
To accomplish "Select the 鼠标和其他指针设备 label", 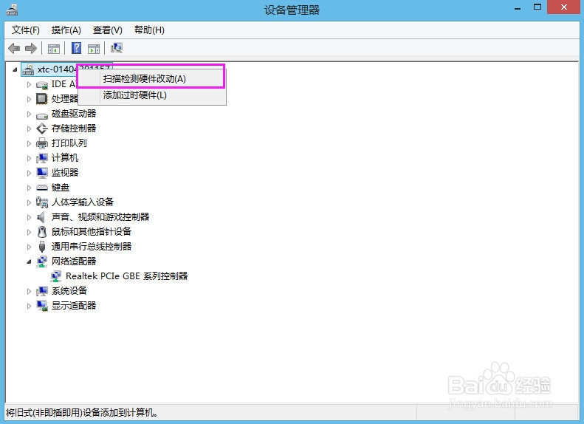I will [x=92, y=232].
